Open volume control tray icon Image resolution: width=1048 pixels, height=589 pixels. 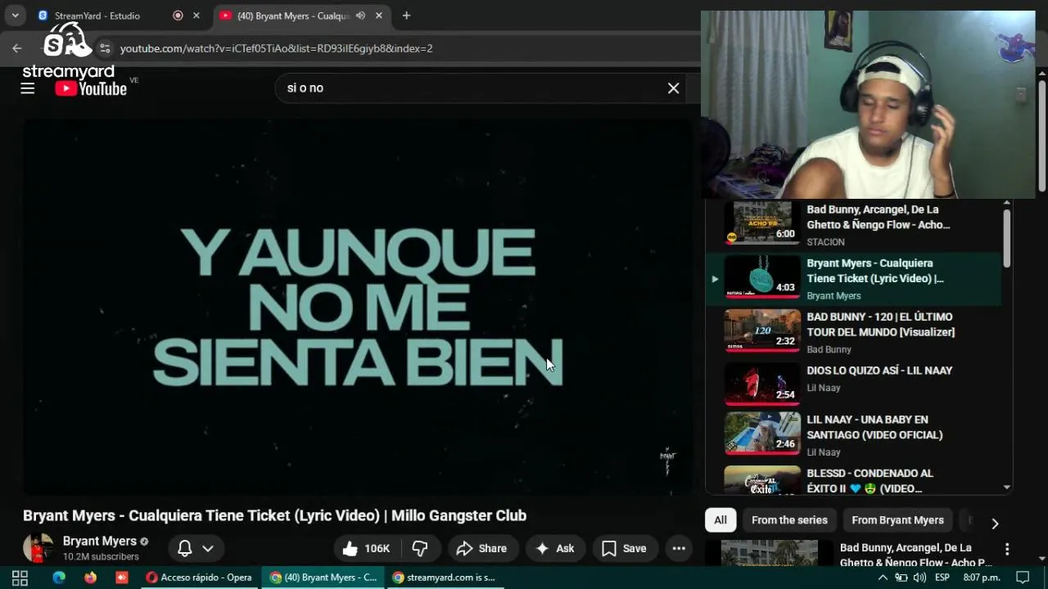[919, 578]
